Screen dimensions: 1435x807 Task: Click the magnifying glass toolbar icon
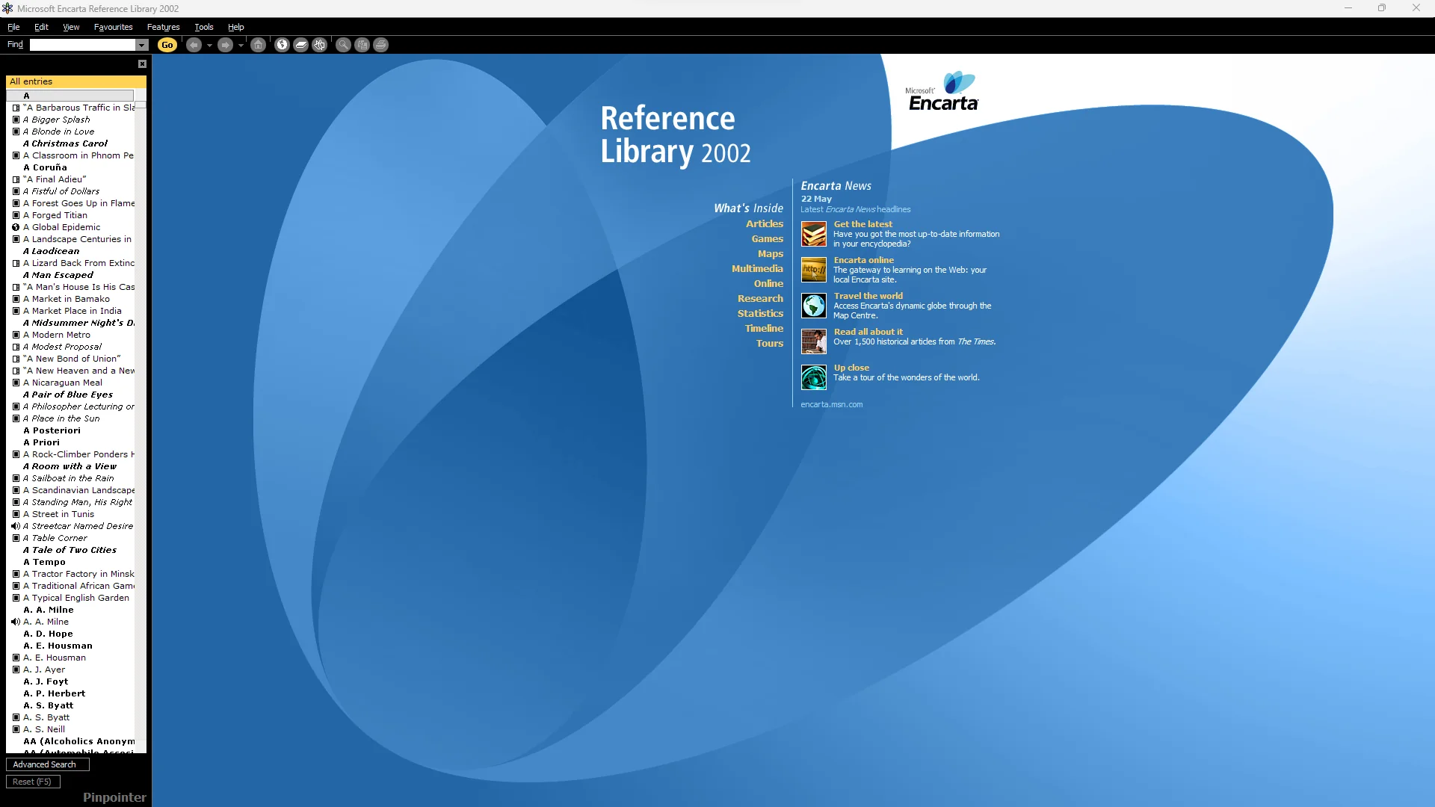pos(343,45)
